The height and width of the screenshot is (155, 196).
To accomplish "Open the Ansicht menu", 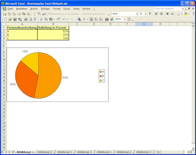I will coord(34,9).
